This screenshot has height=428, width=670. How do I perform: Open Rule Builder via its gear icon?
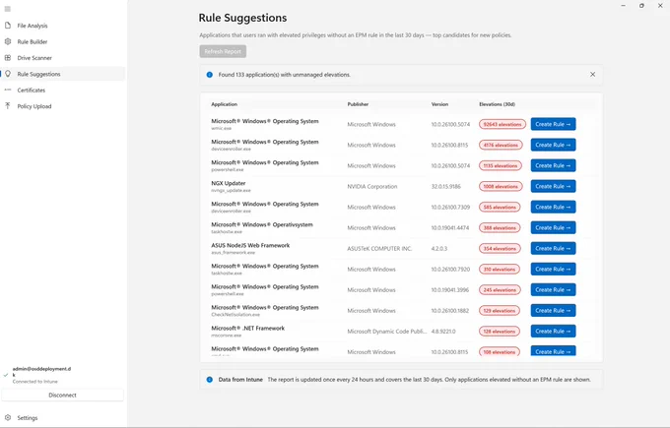(8, 41)
